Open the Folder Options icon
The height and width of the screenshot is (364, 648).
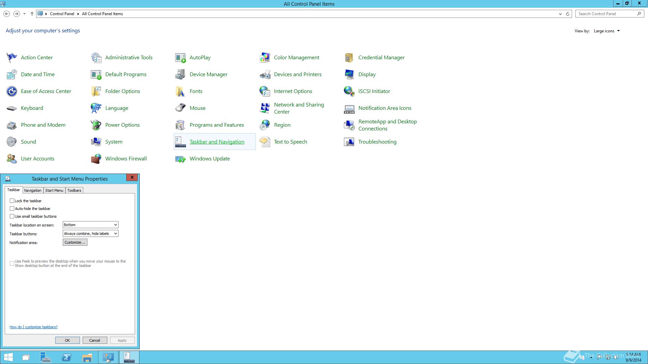[96, 91]
